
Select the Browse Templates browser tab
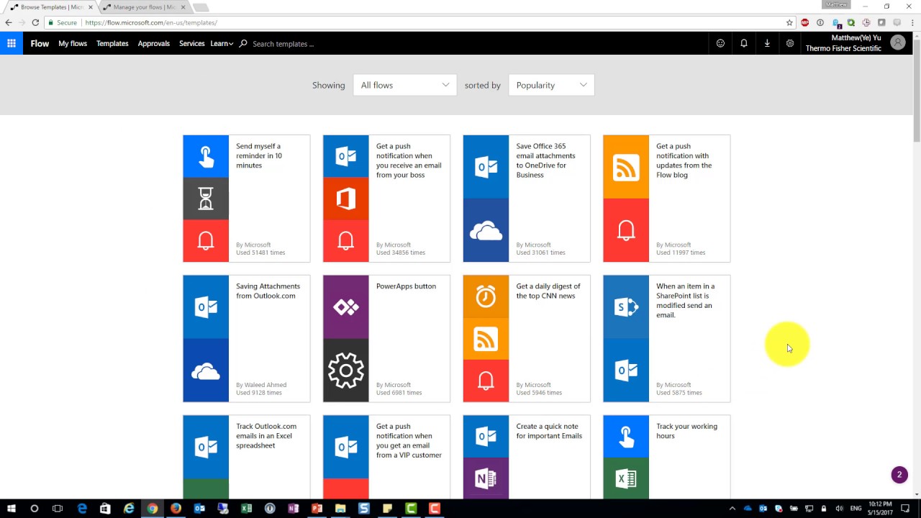click(x=50, y=7)
